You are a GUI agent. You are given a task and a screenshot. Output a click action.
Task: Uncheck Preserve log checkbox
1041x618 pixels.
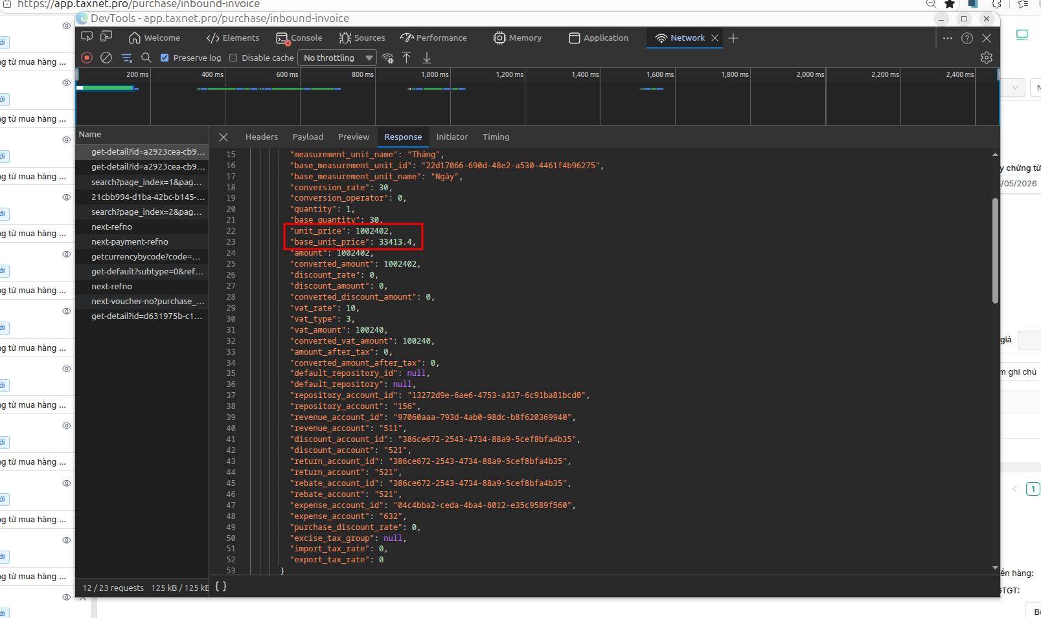pos(165,58)
